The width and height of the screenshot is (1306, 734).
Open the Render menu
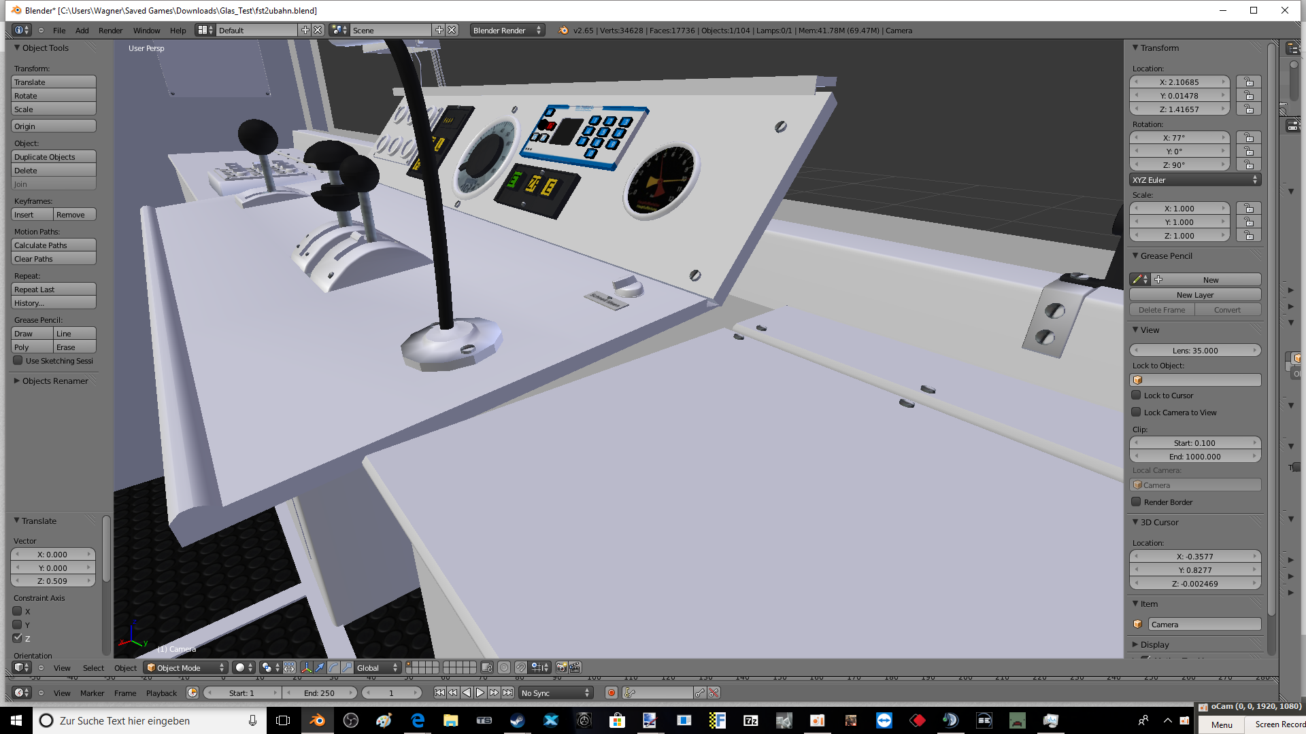(110, 31)
